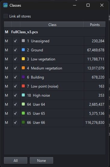110x167 pixels.
Task: Click the blue Ground color swatch
Action: tap(23, 50)
